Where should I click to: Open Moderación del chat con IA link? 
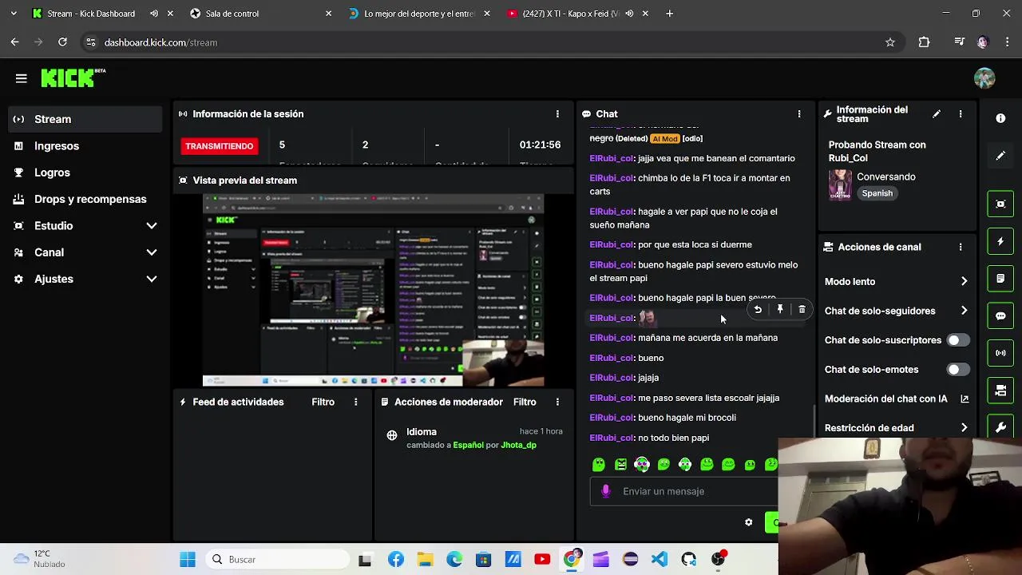point(896,399)
